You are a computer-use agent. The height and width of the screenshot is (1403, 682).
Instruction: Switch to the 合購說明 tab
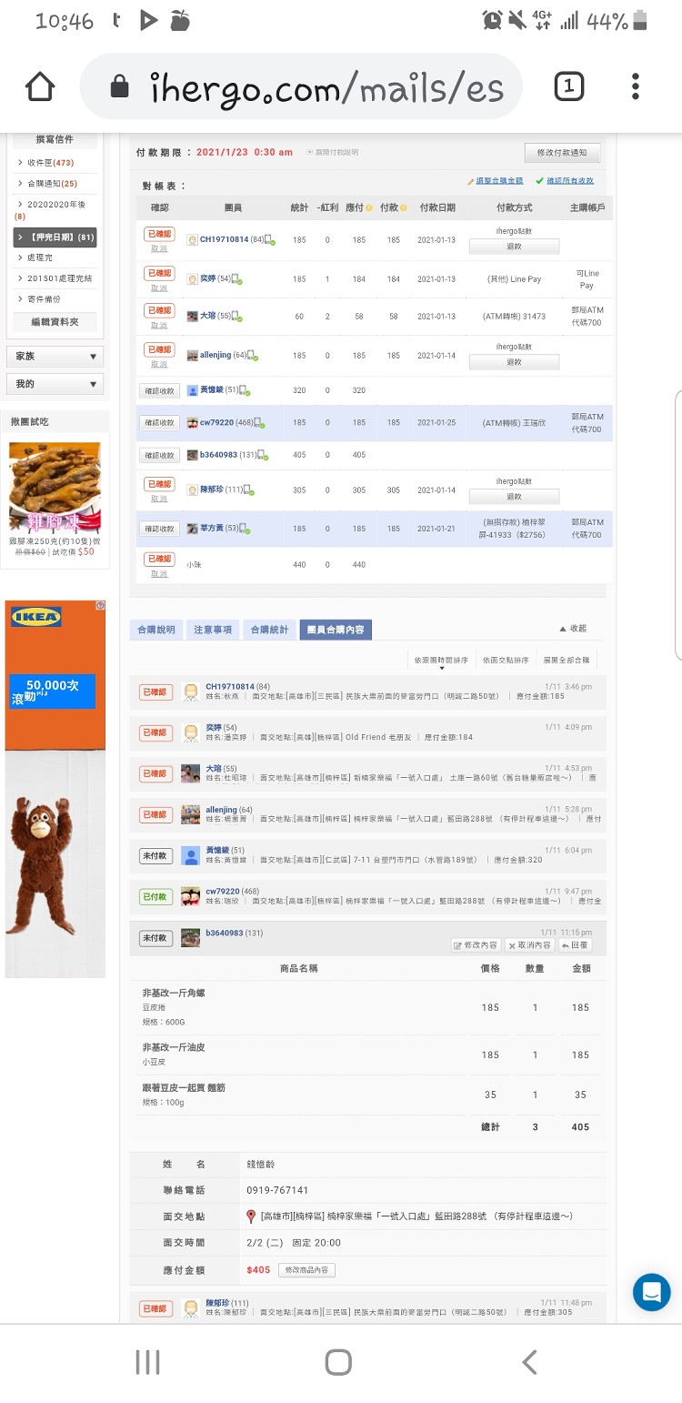[x=155, y=630]
